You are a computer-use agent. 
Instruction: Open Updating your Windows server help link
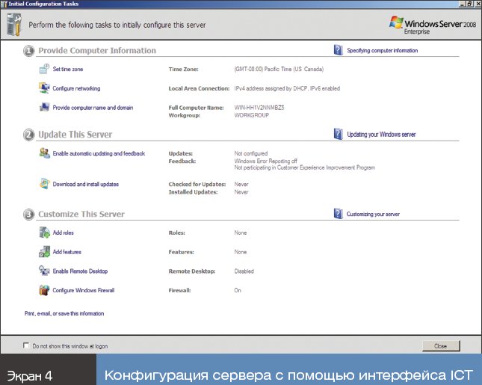[x=381, y=135]
